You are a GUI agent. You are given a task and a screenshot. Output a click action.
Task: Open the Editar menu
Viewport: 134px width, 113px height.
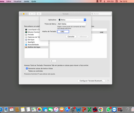tap(9, 1)
